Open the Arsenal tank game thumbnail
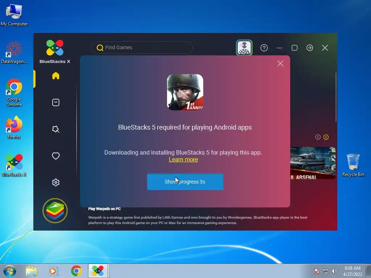This screenshot has height=278, width=371. click(313, 163)
